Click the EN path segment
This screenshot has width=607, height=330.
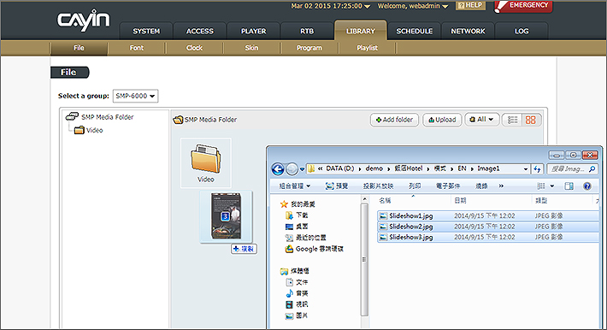pyautogui.click(x=462, y=168)
